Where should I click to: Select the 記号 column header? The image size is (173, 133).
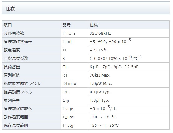point(66,25)
